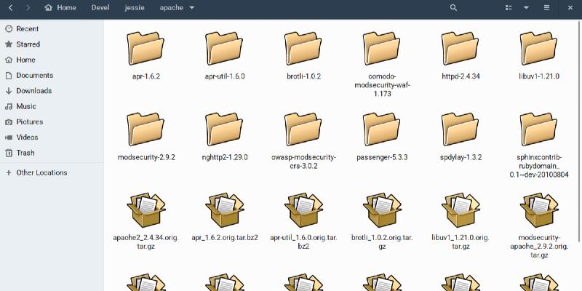Open Trash in the sidebar
Image resolution: width=582 pixels, height=291 pixels.
(x=25, y=153)
